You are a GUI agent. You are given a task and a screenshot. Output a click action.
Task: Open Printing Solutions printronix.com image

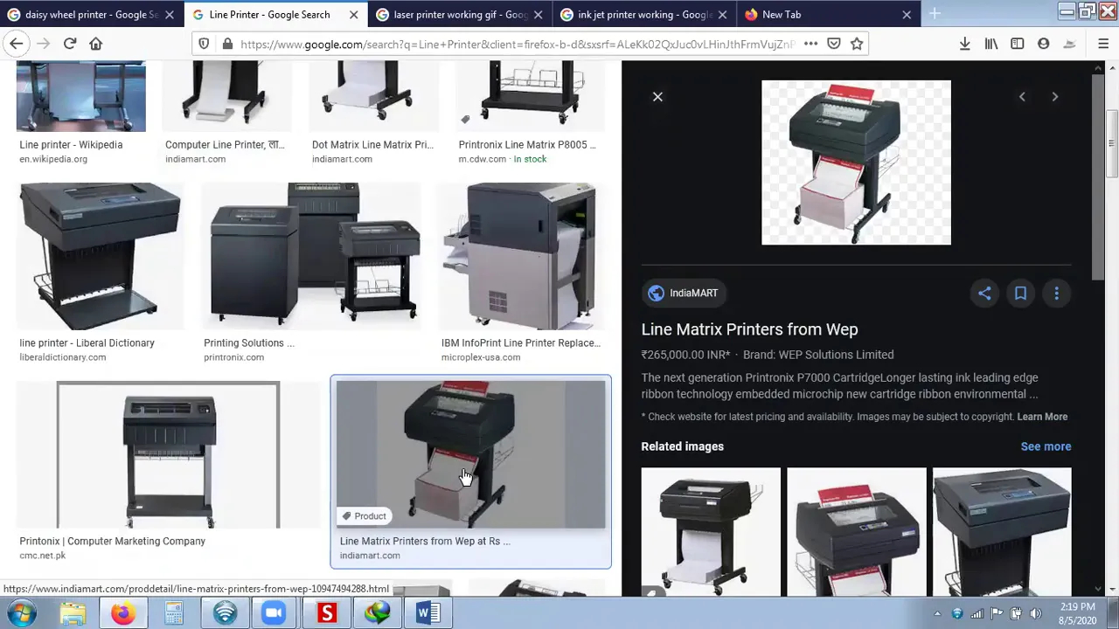(311, 256)
